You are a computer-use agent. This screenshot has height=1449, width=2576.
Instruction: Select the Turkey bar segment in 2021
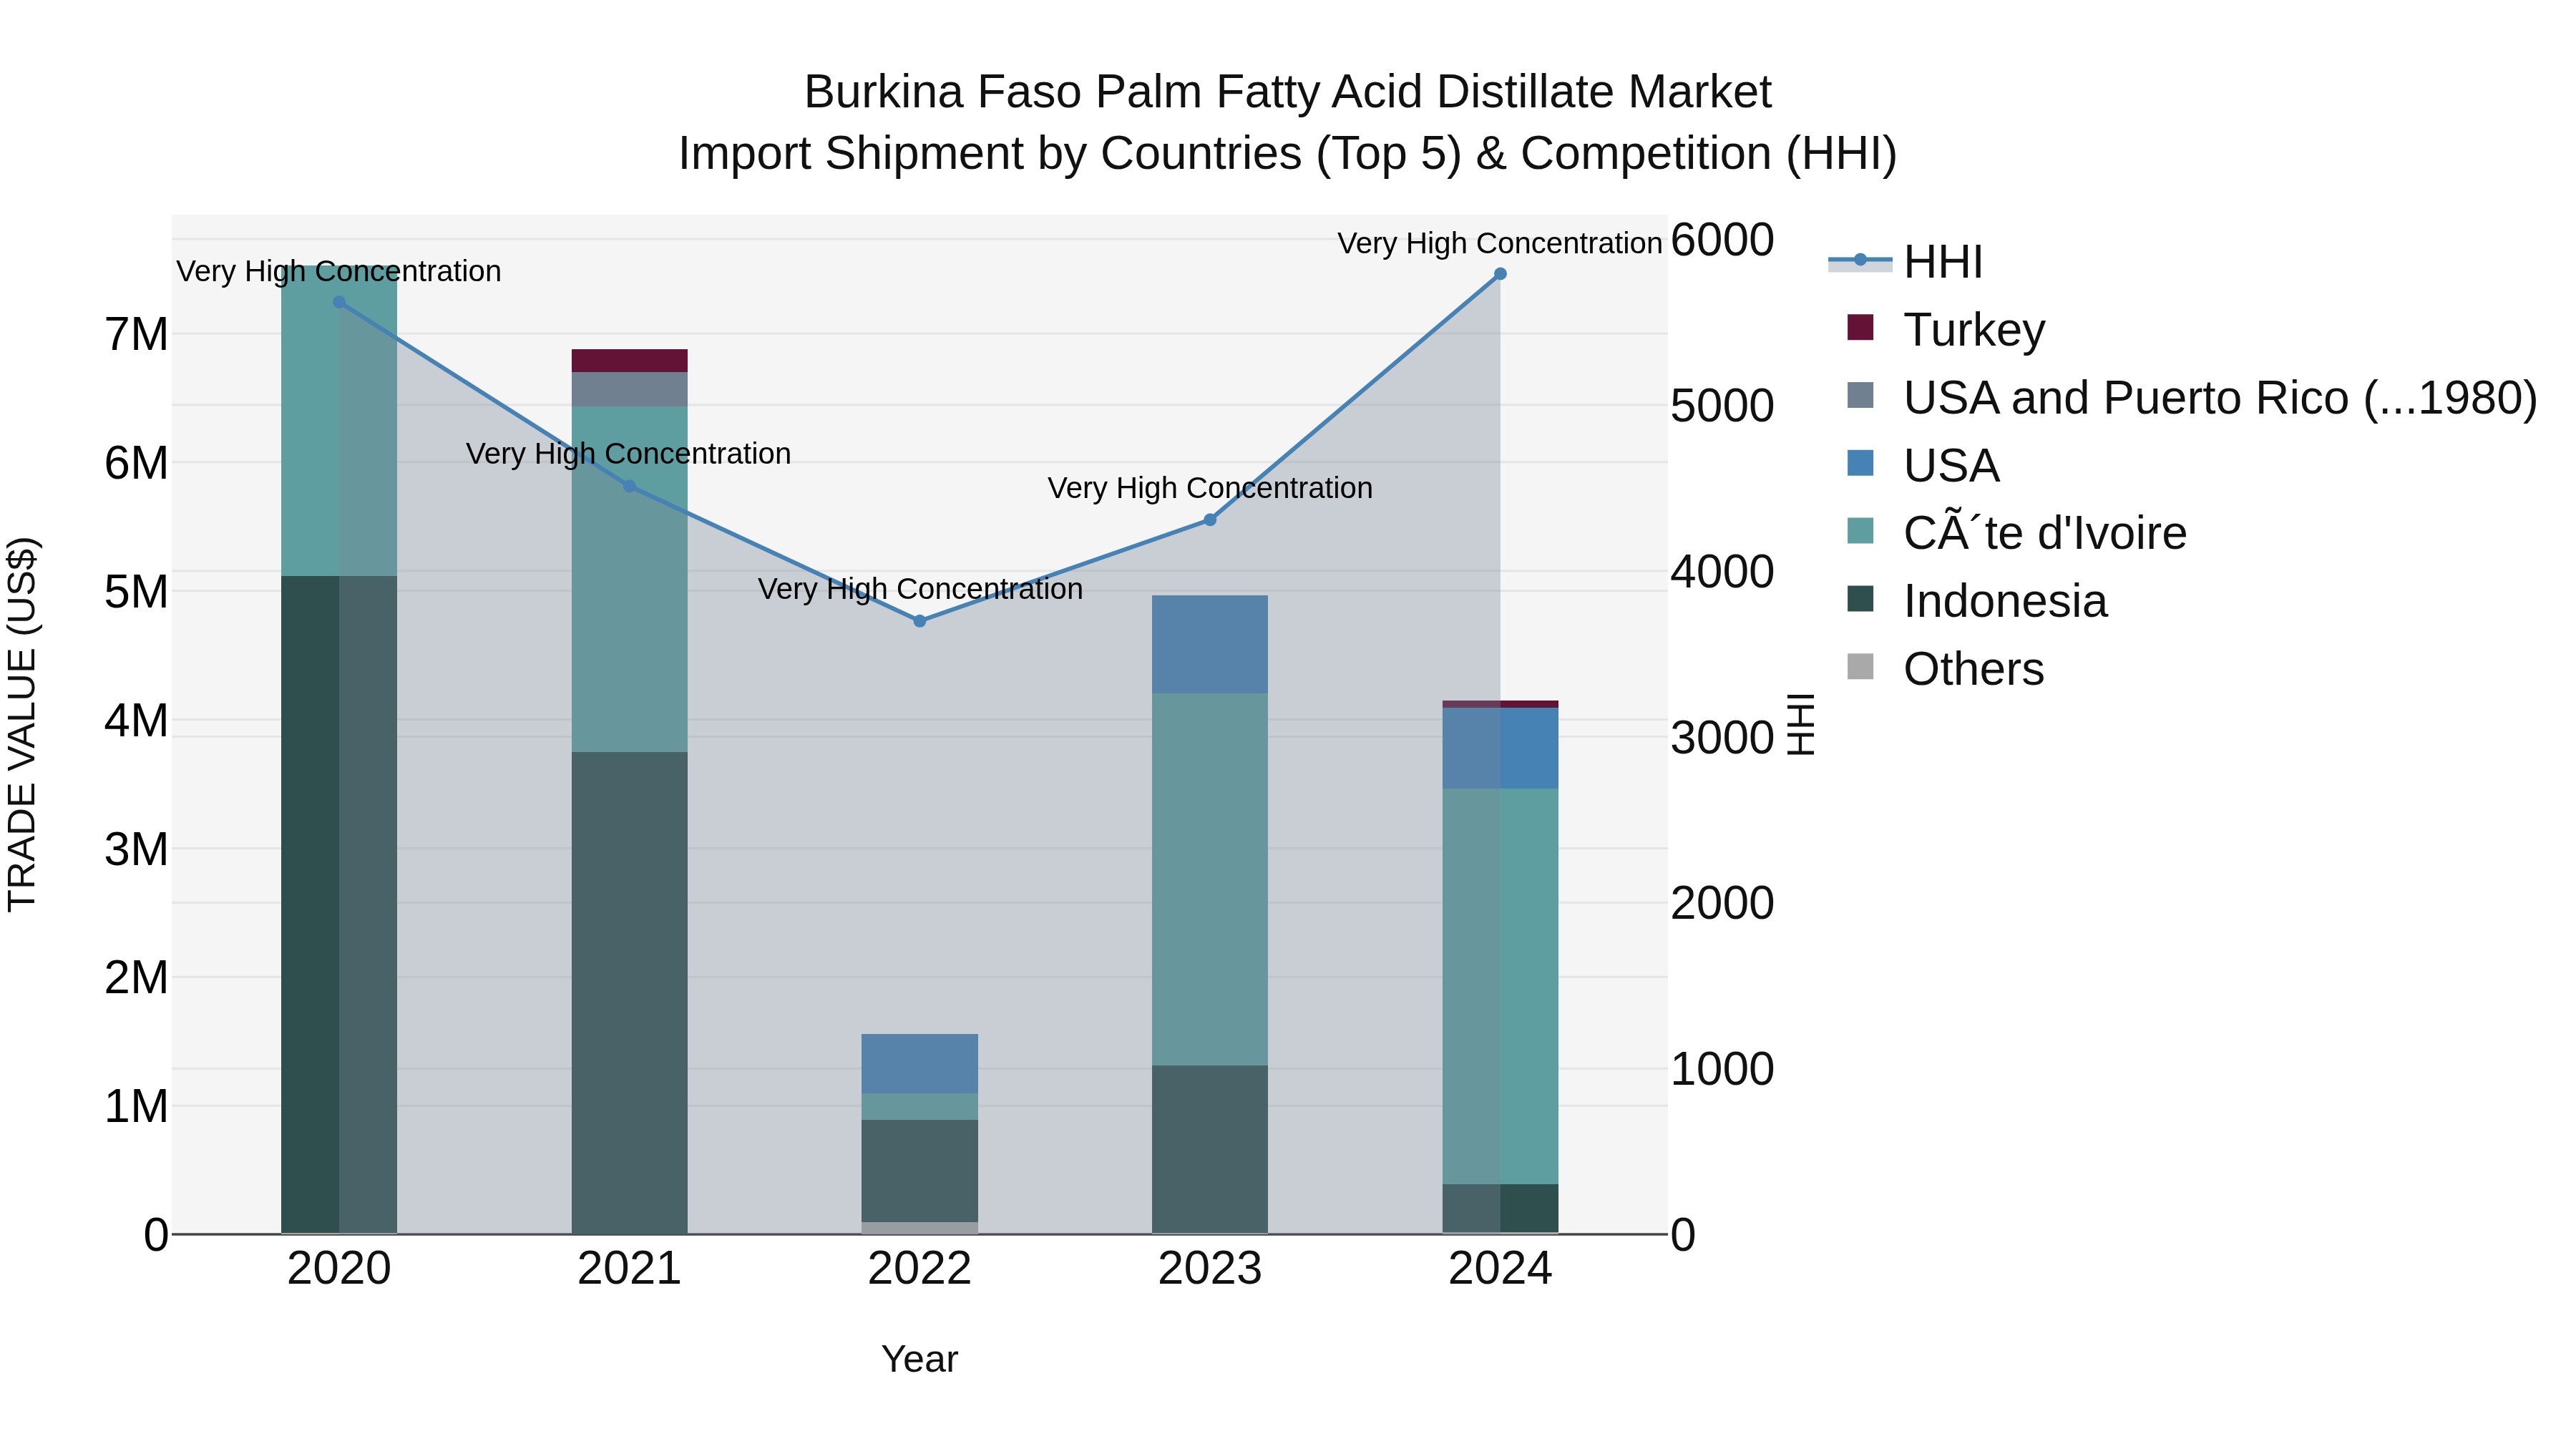pyautogui.click(x=629, y=361)
